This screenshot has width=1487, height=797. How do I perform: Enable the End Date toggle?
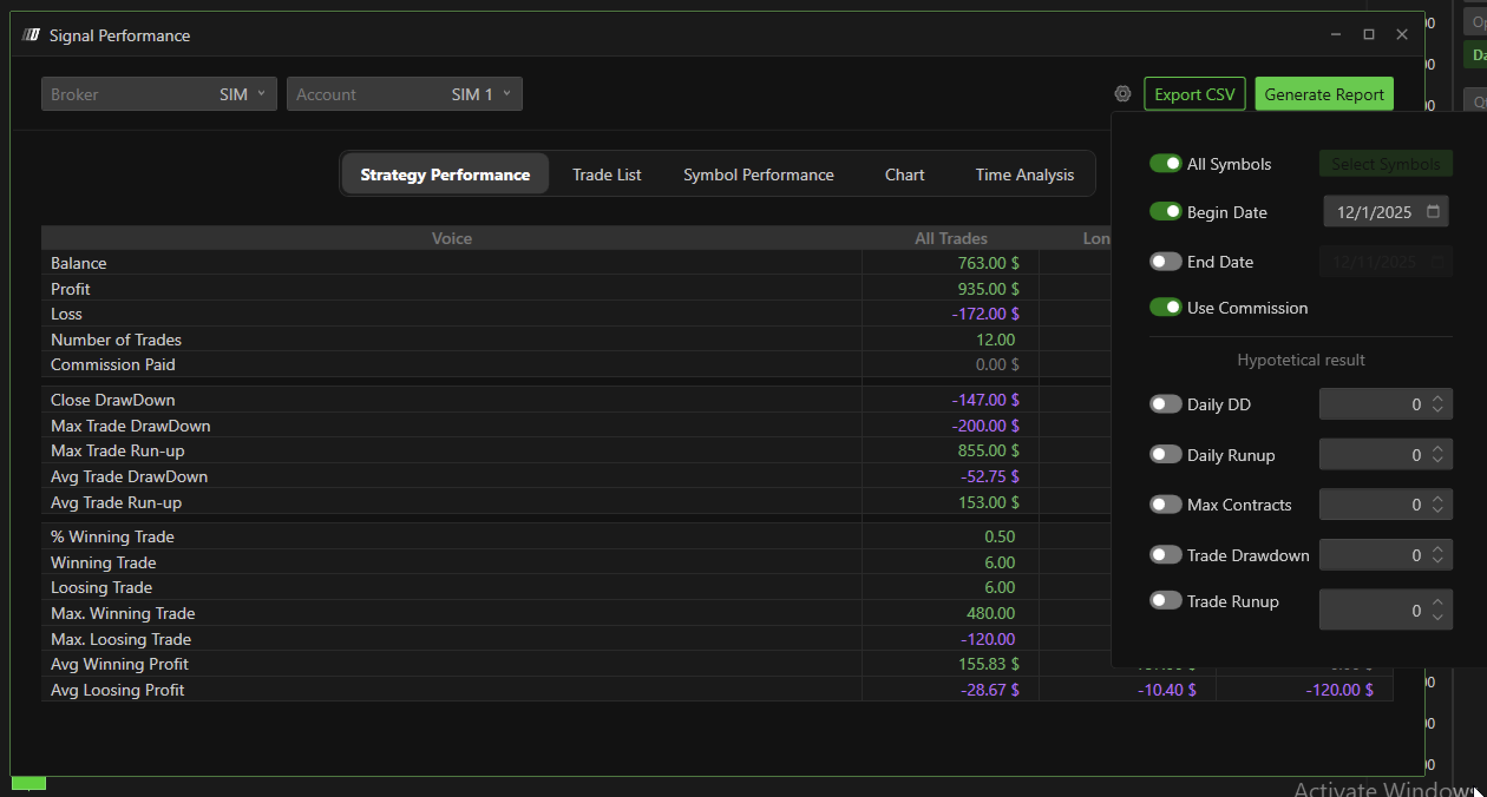pyautogui.click(x=1165, y=261)
